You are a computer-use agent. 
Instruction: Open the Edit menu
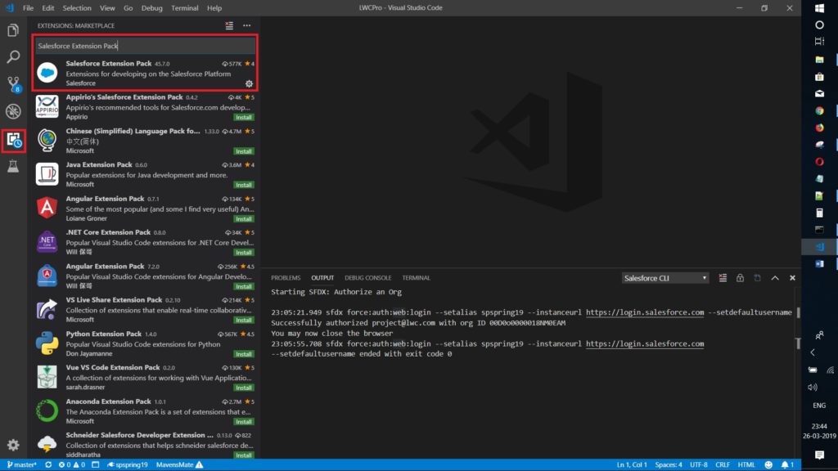(x=48, y=8)
